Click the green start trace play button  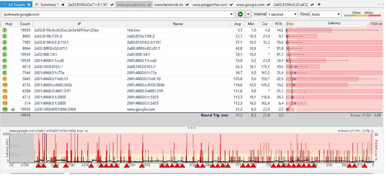[x=240, y=14]
